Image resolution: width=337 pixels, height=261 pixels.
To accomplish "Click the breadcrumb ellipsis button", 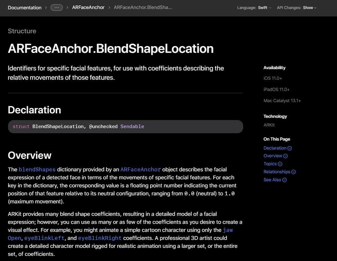I will [57, 7].
